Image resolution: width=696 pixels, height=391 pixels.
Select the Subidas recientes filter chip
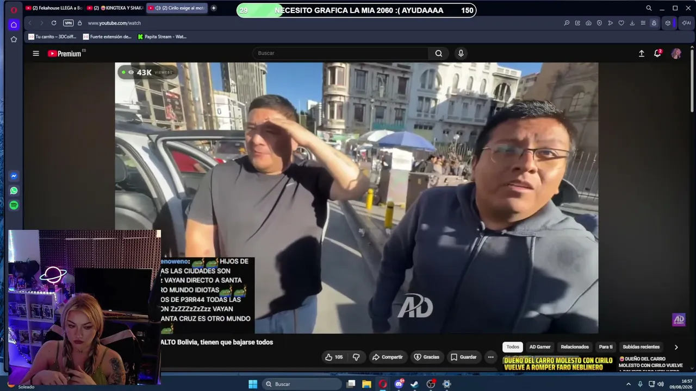641,347
